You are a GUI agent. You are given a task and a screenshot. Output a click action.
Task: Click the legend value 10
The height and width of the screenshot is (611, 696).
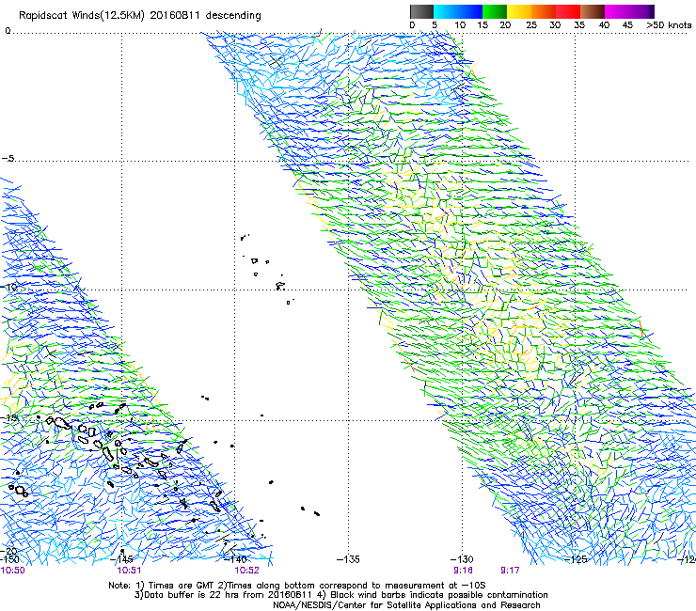(x=460, y=25)
